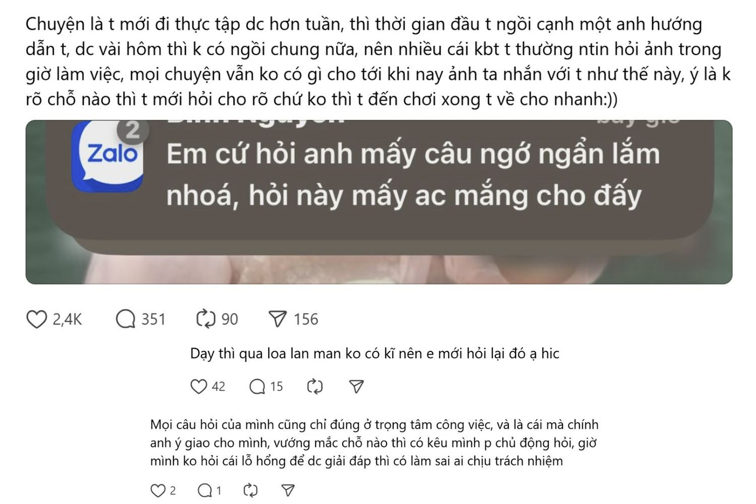Like the first reply with 42 hearts
Screen dimensions: 756x504
click(199, 387)
